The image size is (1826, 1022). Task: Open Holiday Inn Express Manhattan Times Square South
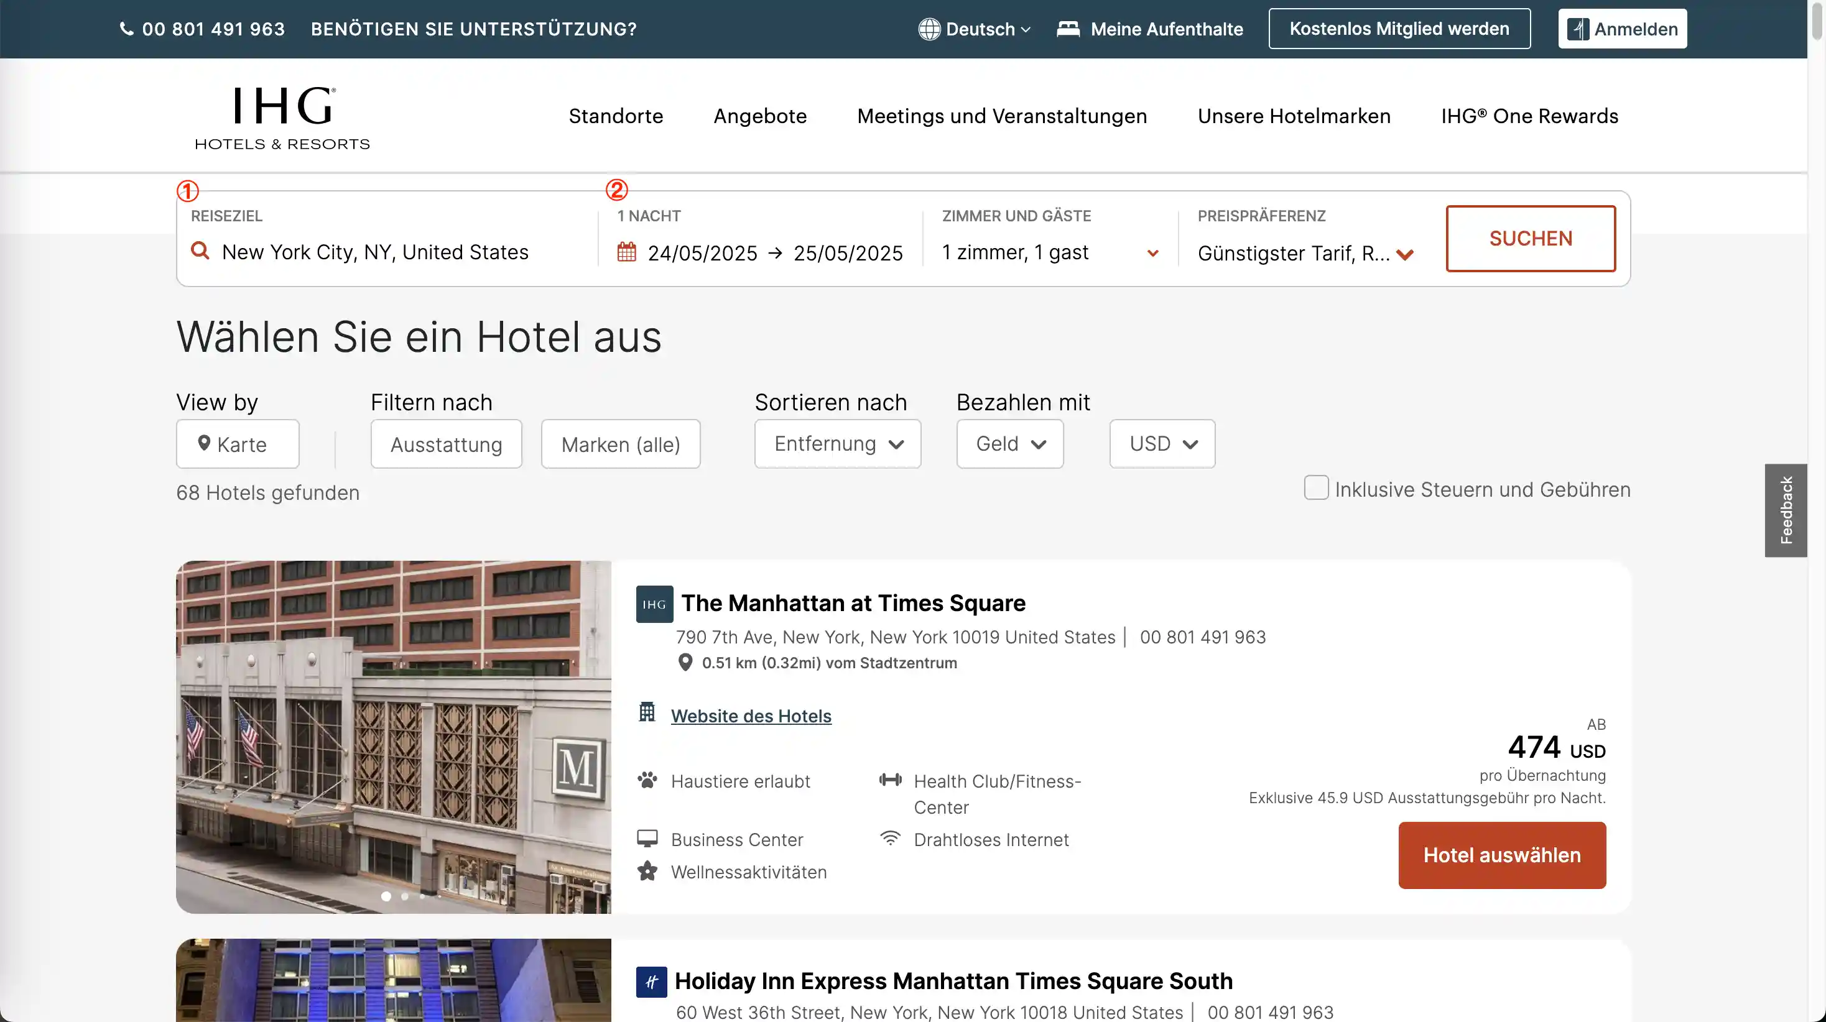coord(953,981)
